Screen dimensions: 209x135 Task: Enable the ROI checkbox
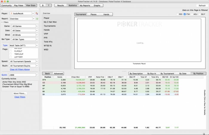tap(177, 14)
